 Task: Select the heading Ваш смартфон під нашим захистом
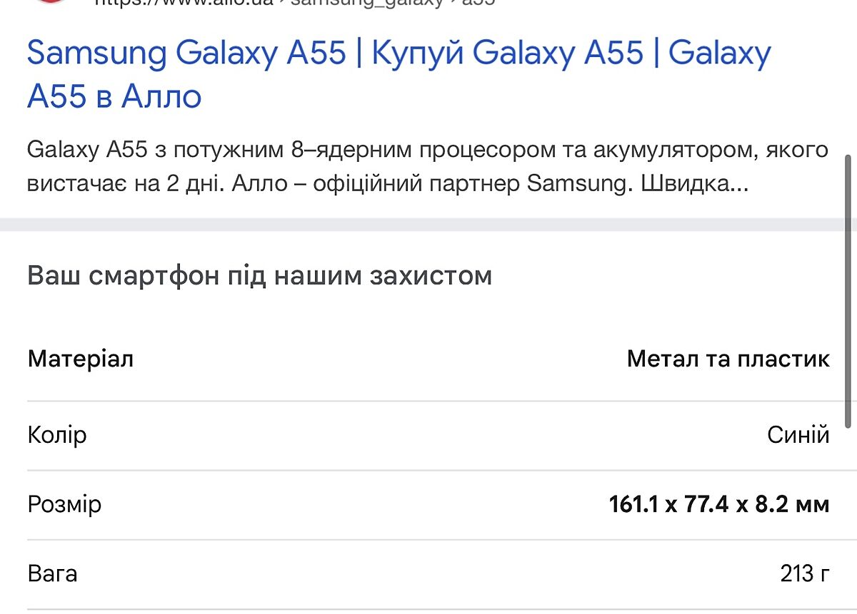click(260, 275)
